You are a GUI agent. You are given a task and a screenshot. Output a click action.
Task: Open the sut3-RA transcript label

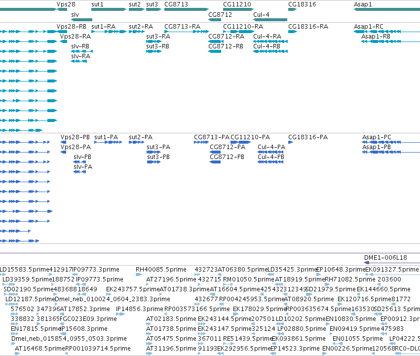[158, 37]
